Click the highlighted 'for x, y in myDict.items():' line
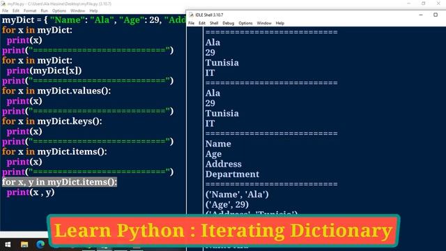446x251 pixels. (x=59, y=182)
